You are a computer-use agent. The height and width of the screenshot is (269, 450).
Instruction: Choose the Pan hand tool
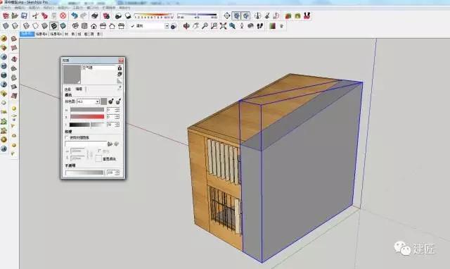tap(195, 26)
